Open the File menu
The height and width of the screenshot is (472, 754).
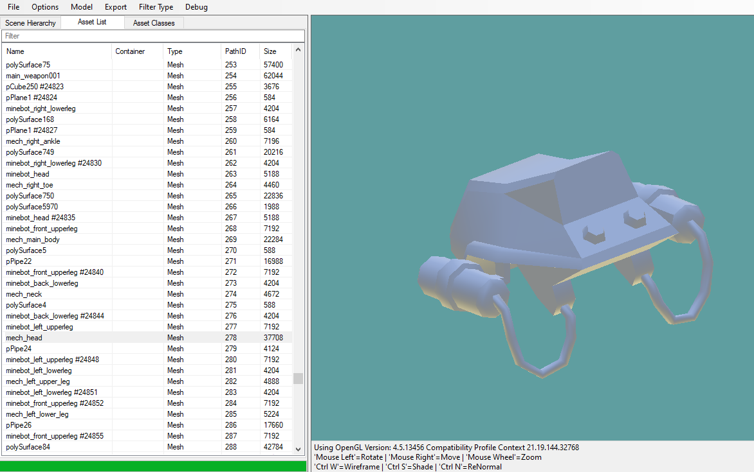coord(14,6)
